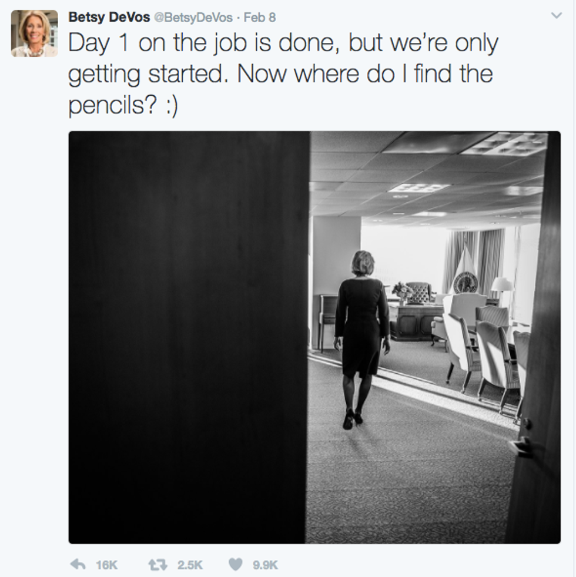This screenshot has width=576, height=577.
Task: Click the 16K reply count
Action: coord(106,565)
